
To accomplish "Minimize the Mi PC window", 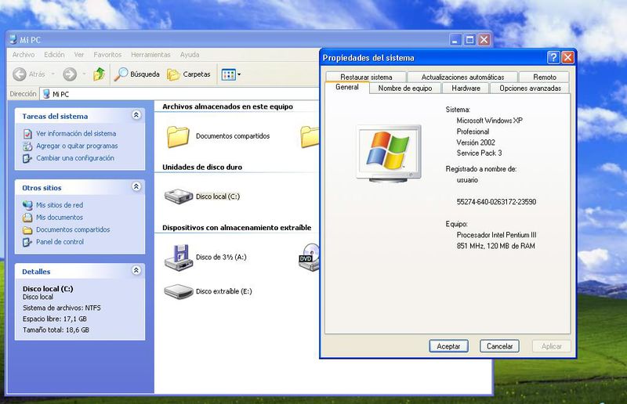I will (455, 40).
